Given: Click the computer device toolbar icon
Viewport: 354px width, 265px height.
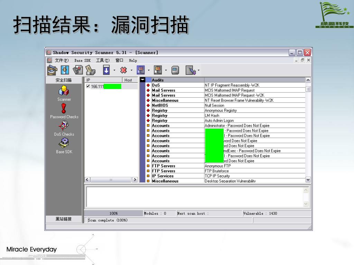Looking at the screenshot, I should (175, 70).
